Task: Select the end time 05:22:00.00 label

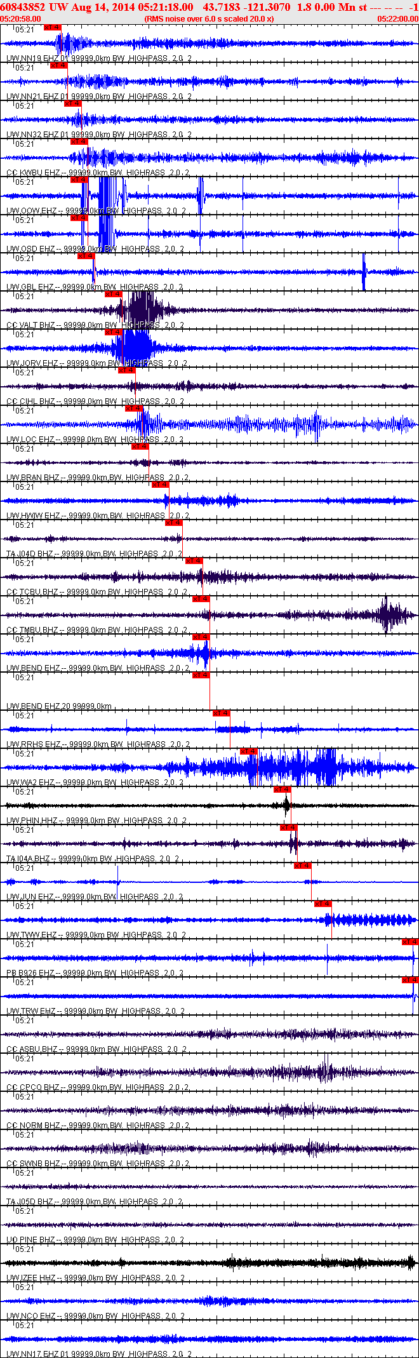Action: click(398, 19)
